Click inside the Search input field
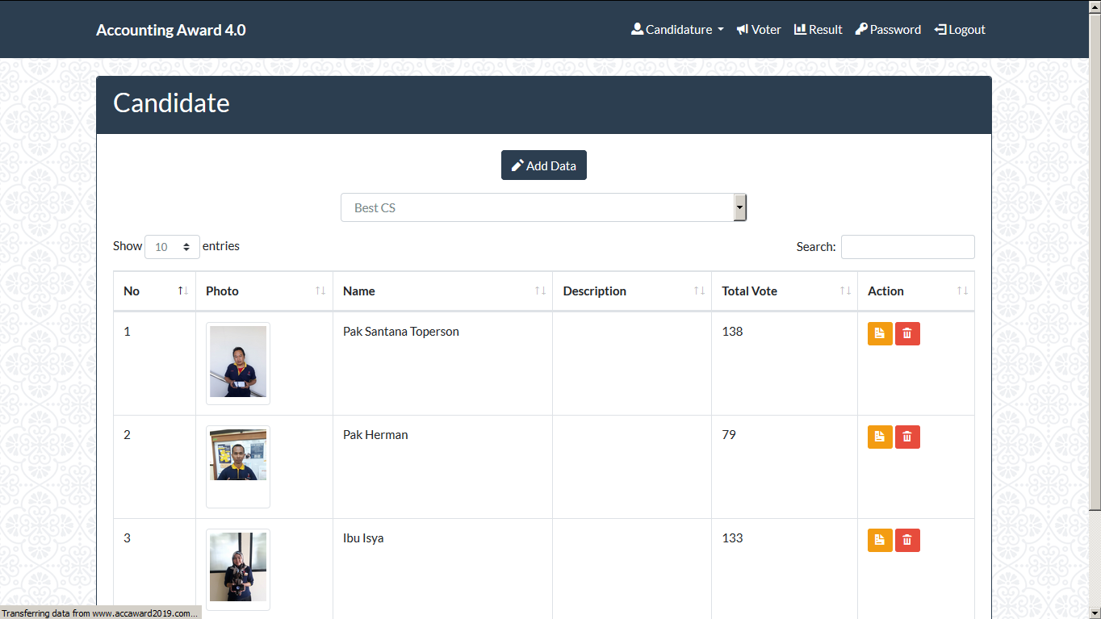The width and height of the screenshot is (1101, 619). (907, 247)
